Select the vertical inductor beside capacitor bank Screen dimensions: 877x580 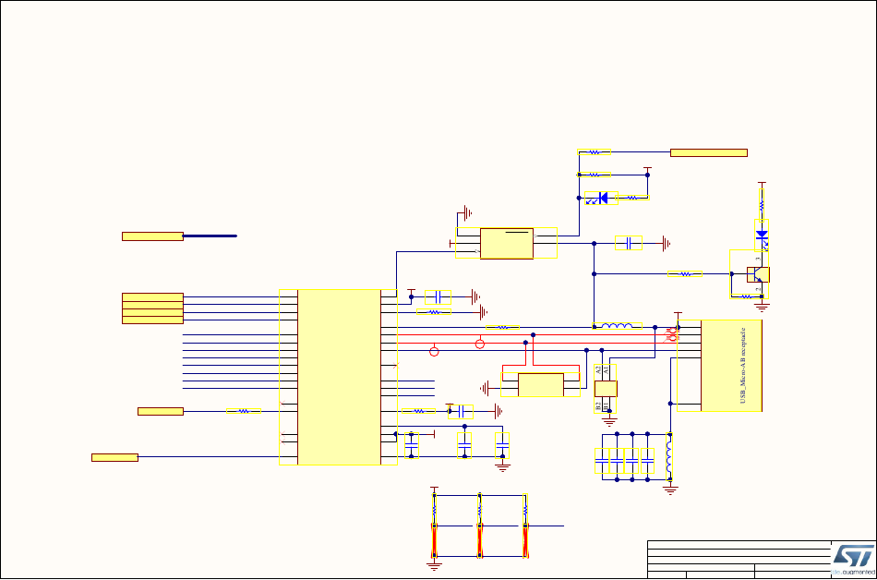(670, 455)
